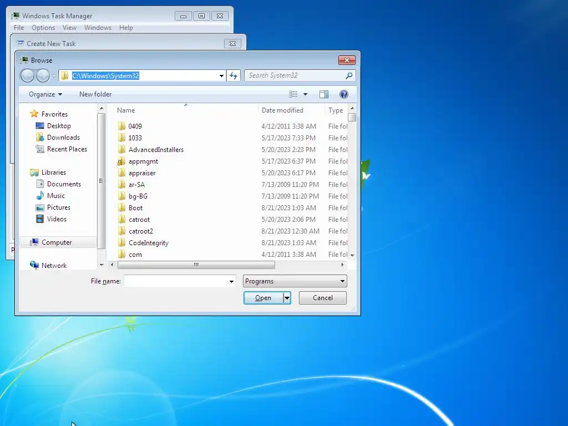
Task: Click the Documents library icon
Action: click(40, 184)
